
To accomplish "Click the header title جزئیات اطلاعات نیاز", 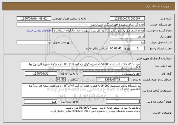I will tap(158, 6).
